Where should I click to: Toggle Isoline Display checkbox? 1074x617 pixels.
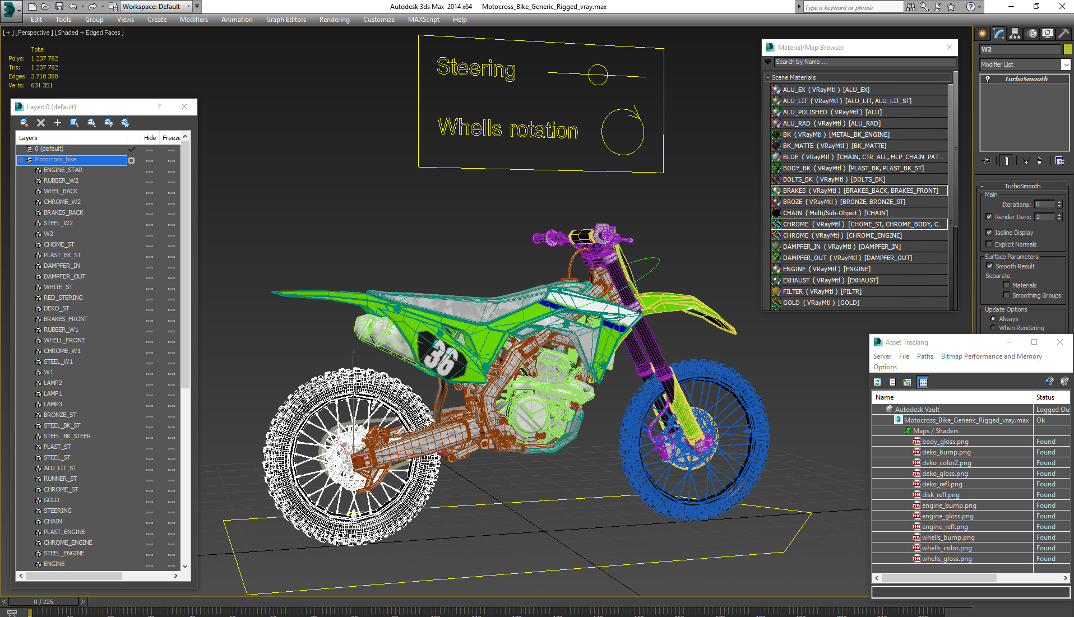[989, 233]
